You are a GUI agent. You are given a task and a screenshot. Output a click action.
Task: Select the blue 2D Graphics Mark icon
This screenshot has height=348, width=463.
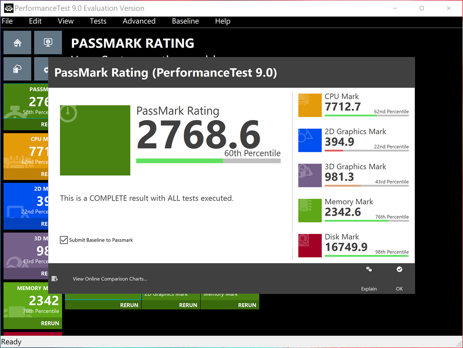click(310, 140)
